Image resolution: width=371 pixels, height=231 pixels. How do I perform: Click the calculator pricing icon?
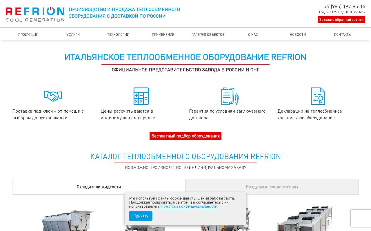pyautogui.click(x=141, y=96)
